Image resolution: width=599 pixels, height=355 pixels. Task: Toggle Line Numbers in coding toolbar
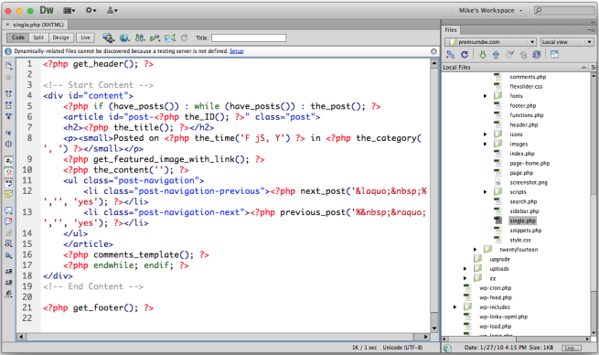tap(8, 160)
